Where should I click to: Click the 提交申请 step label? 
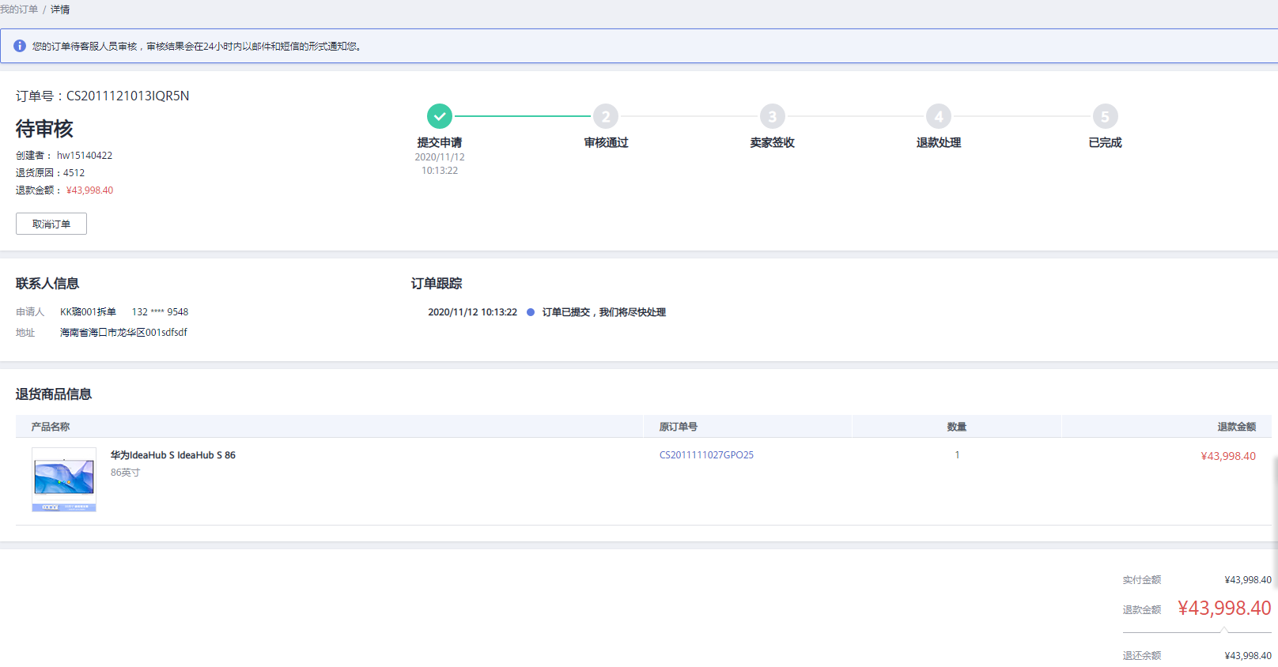tap(440, 142)
